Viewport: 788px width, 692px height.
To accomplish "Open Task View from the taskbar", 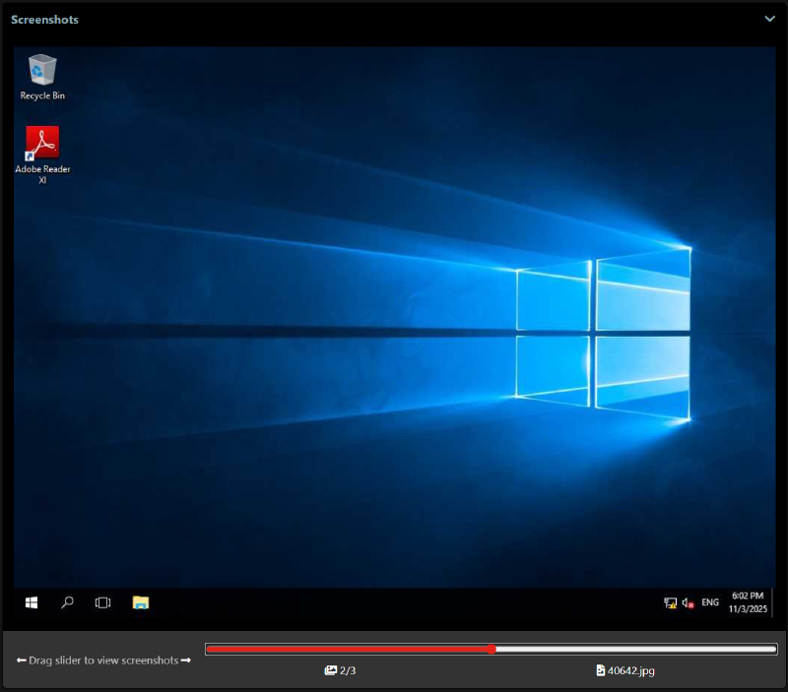I will [102, 602].
